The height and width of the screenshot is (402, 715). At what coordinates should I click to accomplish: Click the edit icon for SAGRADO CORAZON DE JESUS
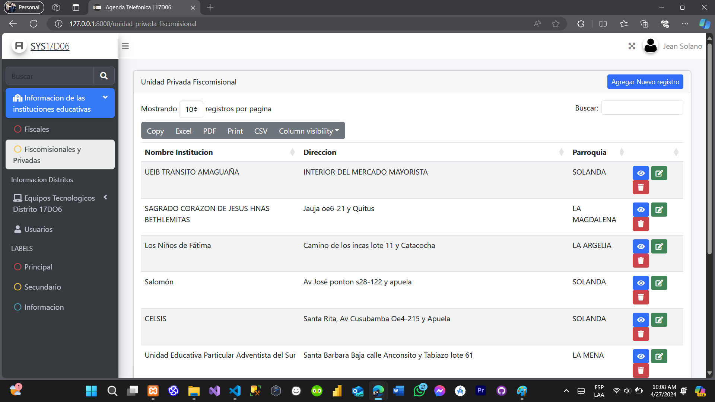pos(659,210)
